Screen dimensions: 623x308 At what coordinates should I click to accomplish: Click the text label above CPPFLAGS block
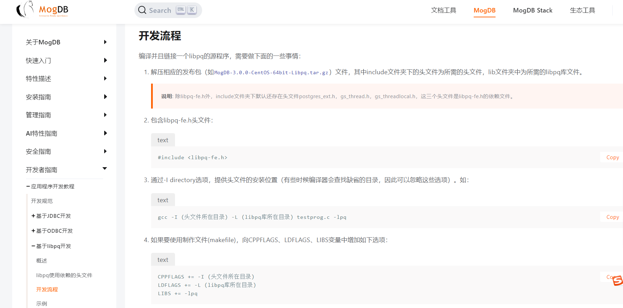(163, 260)
